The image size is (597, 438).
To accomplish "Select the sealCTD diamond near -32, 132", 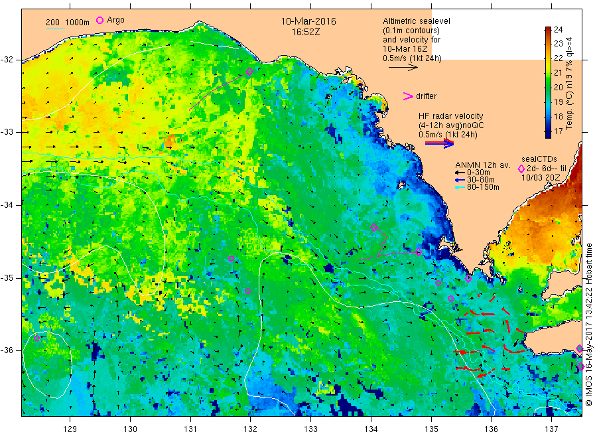I will (249, 71).
